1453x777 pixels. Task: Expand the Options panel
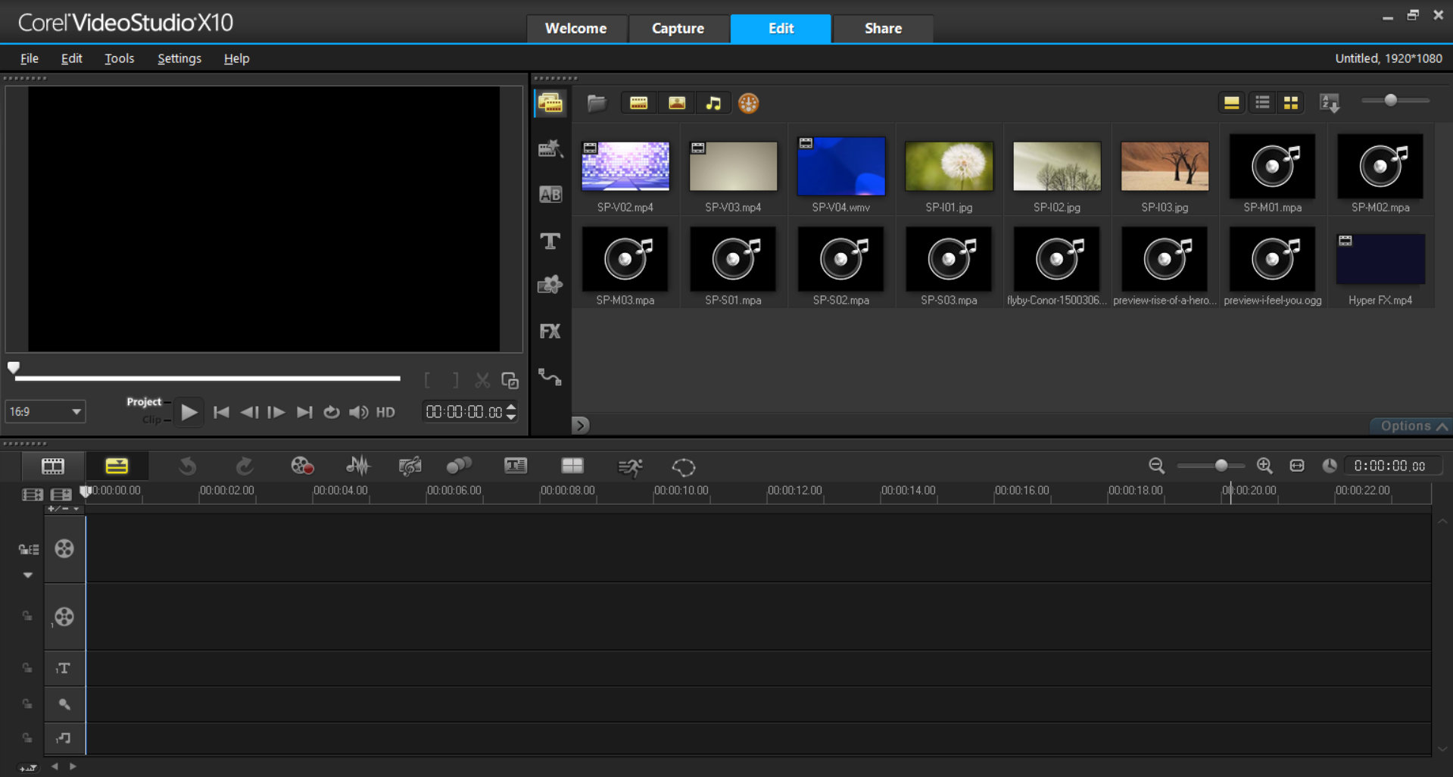coord(1413,426)
